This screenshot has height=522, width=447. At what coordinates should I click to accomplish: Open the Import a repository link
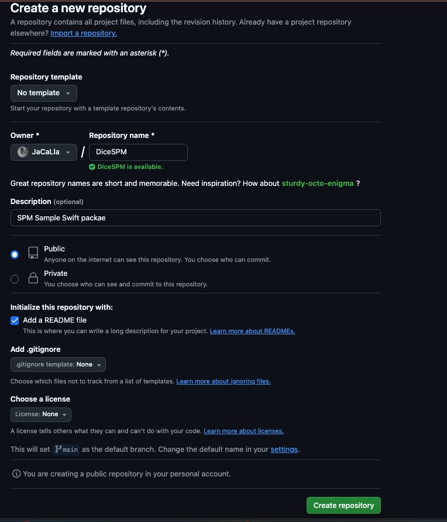pyautogui.click(x=84, y=33)
